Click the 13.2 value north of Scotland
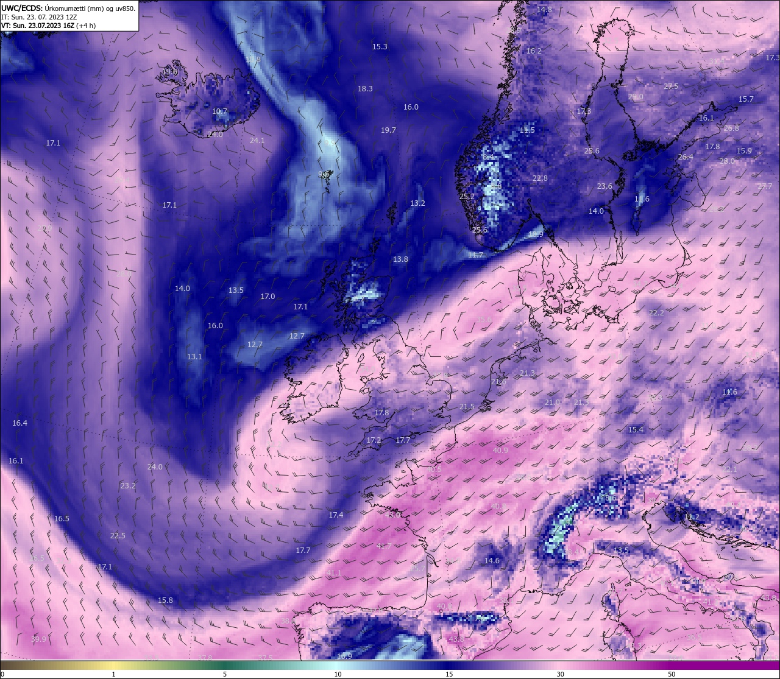The width and height of the screenshot is (780, 679). [x=417, y=203]
